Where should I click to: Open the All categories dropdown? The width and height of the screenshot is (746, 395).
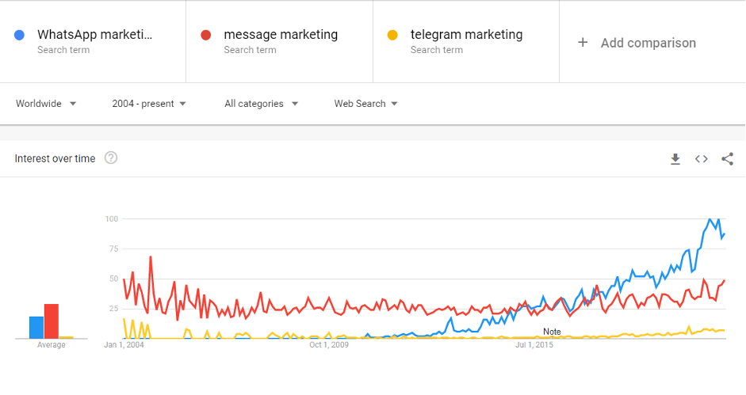(x=261, y=104)
